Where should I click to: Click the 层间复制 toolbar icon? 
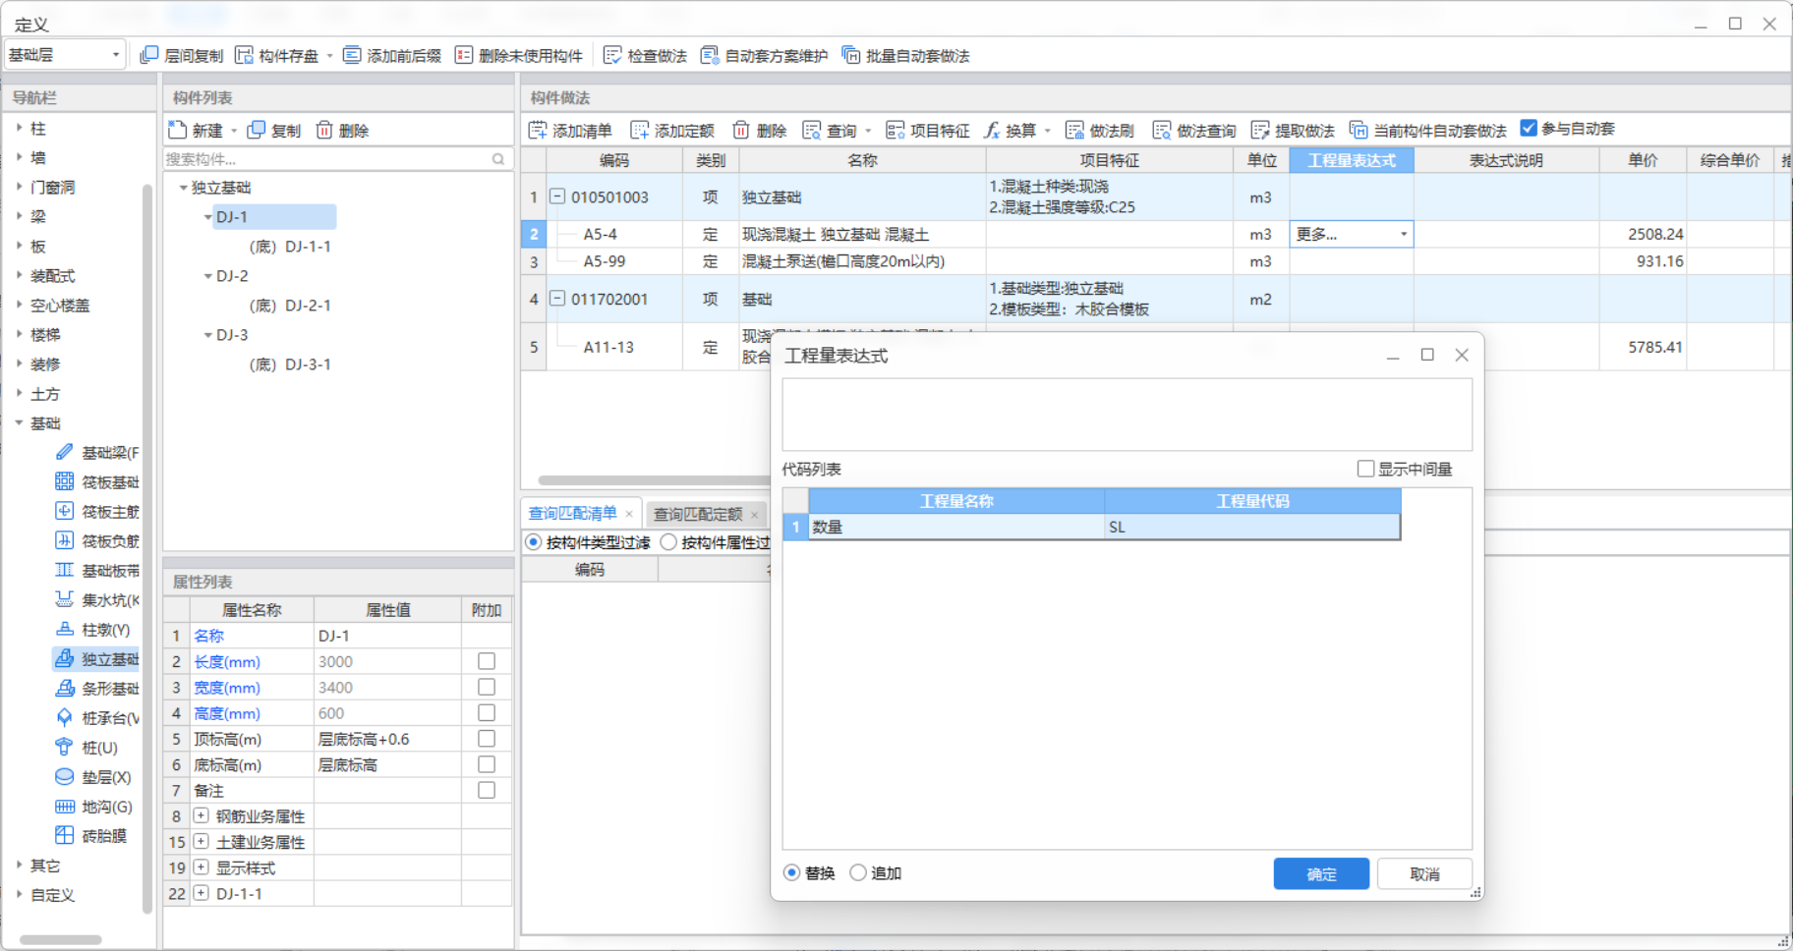pos(149,55)
